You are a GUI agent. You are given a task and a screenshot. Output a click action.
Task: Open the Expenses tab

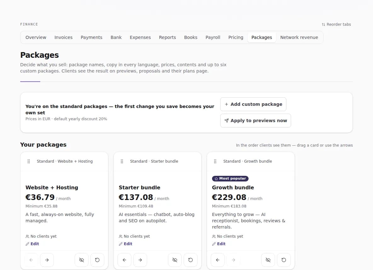pyautogui.click(x=141, y=37)
